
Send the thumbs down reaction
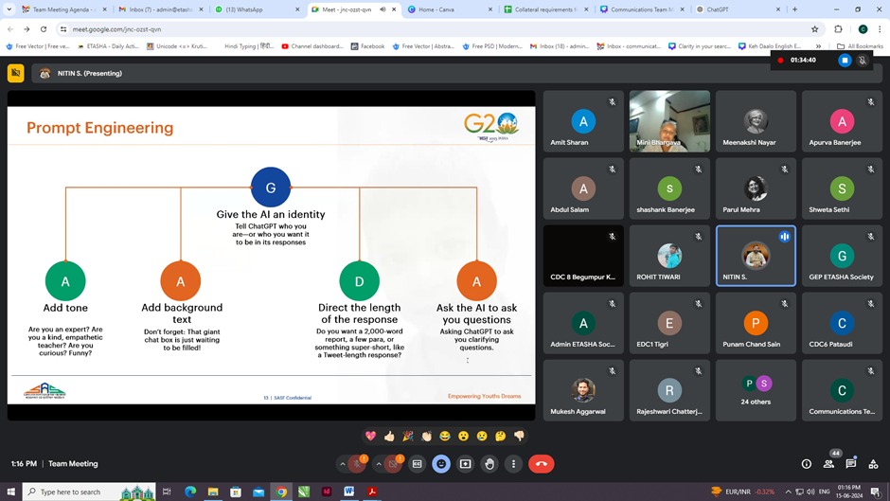[519, 436]
